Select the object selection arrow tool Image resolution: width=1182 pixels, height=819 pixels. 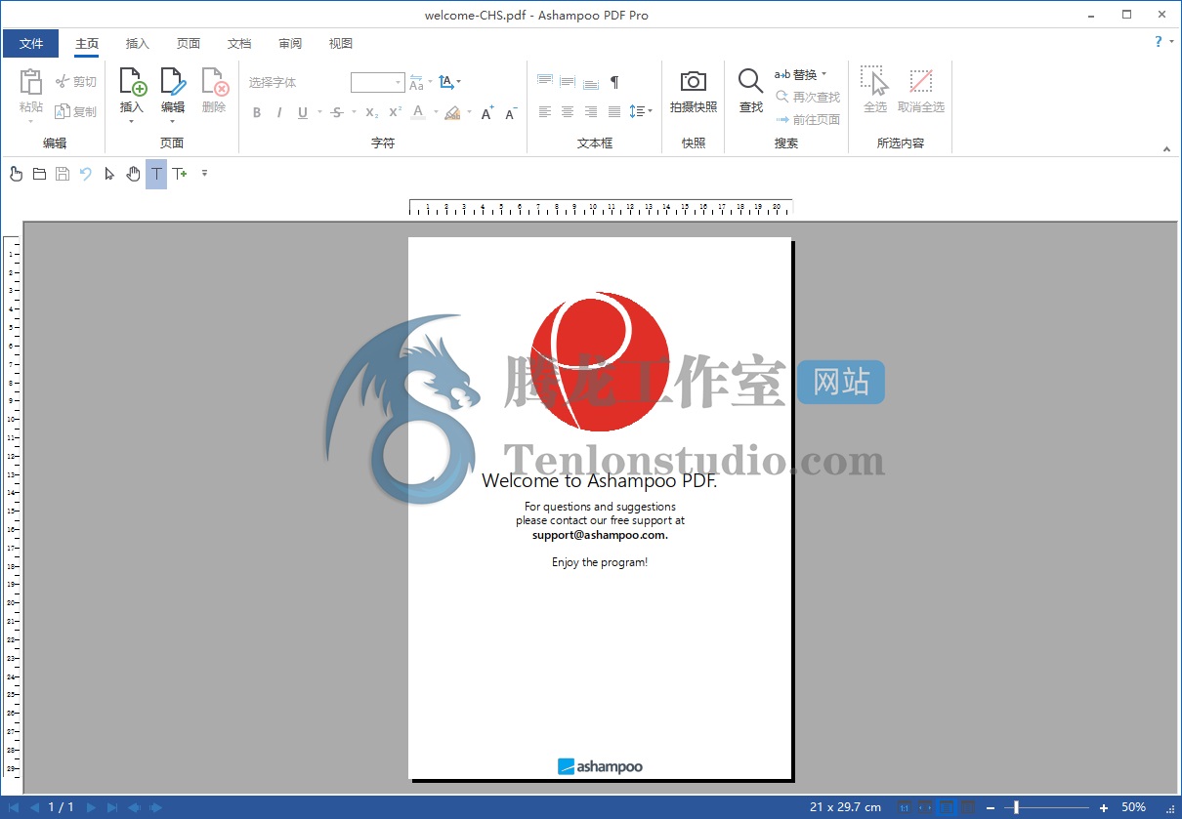[x=109, y=174]
